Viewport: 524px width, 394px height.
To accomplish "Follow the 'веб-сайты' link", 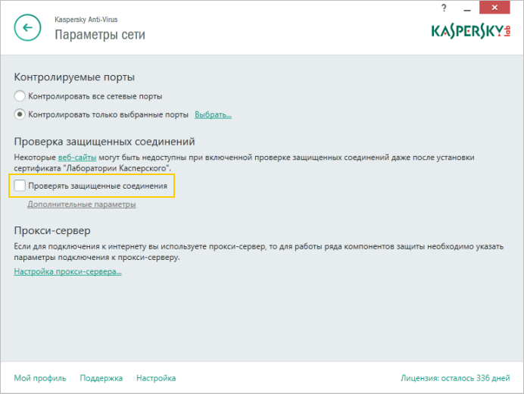I will [x=77, y=157].
